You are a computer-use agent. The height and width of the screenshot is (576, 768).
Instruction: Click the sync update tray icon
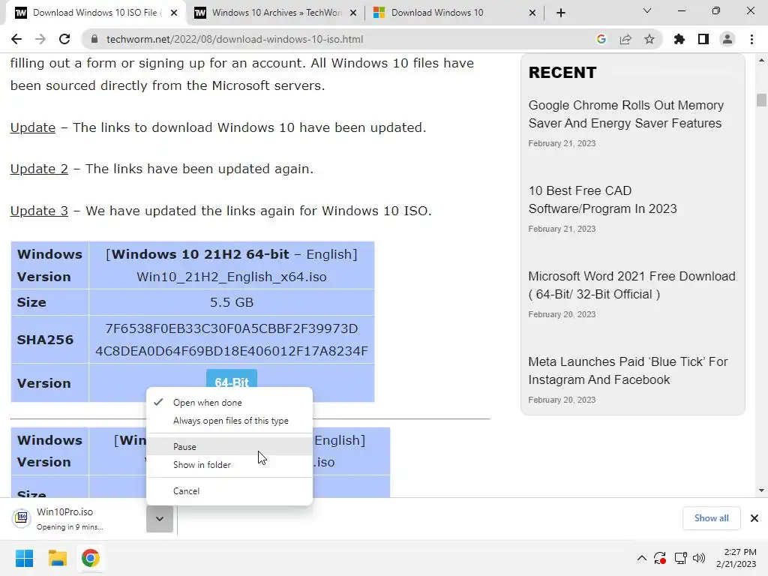[660, 558]
